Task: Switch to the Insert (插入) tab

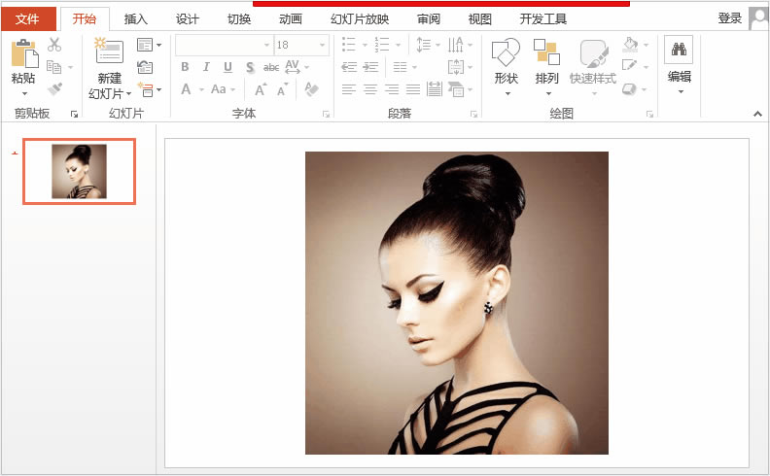Action: click(x=136, y=18)
